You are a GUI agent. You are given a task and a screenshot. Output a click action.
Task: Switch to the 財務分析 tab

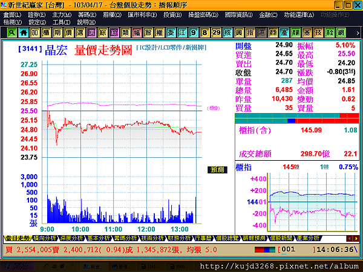180,238
